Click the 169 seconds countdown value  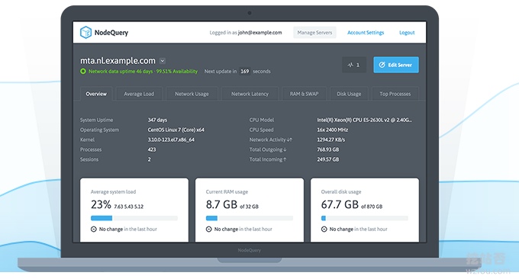click(245, 71)
